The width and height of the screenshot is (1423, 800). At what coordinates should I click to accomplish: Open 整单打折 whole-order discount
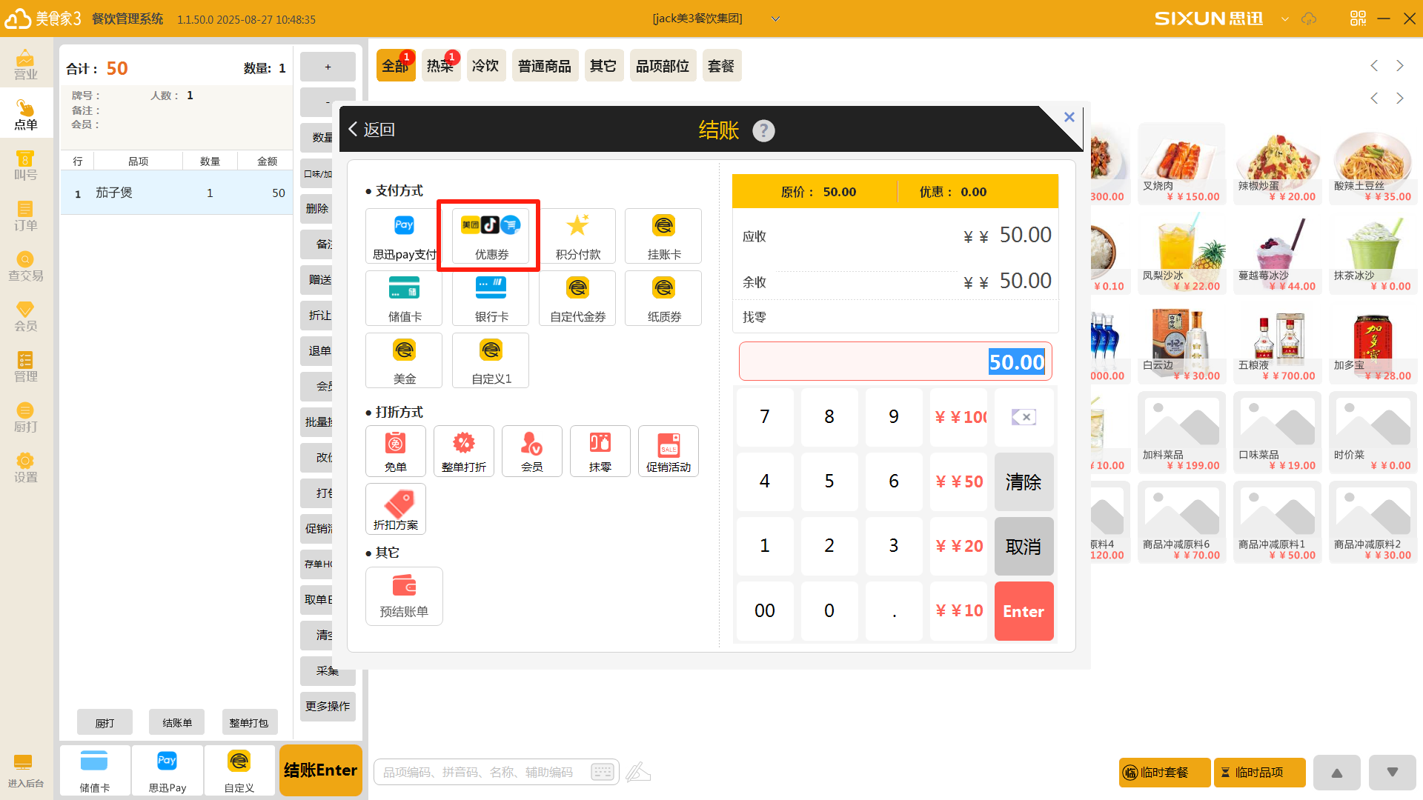[x=463, y=450]
